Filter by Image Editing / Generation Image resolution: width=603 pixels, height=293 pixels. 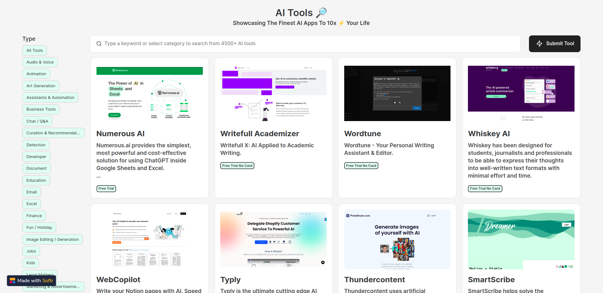coord(53,240)
